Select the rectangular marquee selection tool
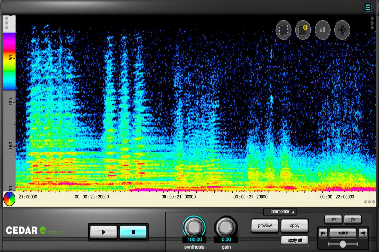This screenshot has width=379, height=252. coord(283,30)
